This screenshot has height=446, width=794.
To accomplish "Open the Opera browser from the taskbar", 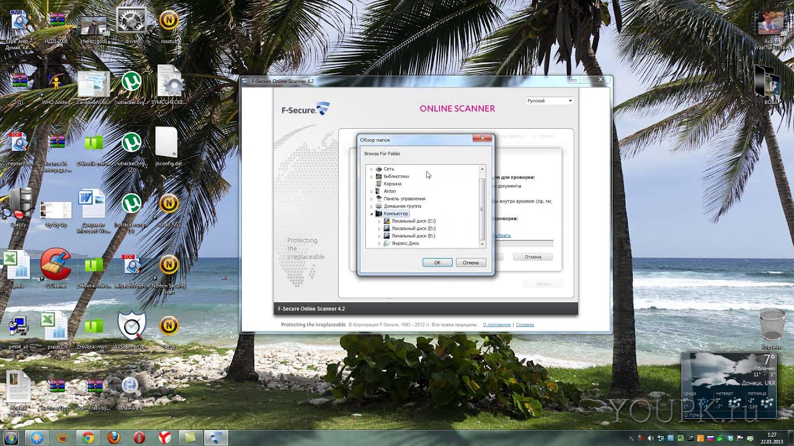I will coord(139,437).
